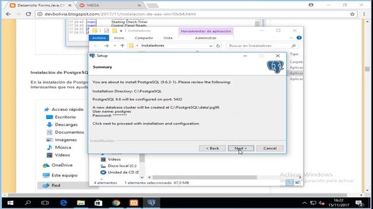The width and height of the screenshot is (373, 209).
Task: Open the Action Center notifications icon
Action: 359,203
